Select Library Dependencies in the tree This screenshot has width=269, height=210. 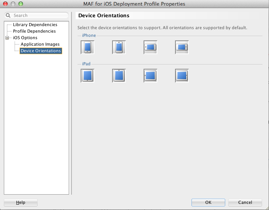point(35,25)
